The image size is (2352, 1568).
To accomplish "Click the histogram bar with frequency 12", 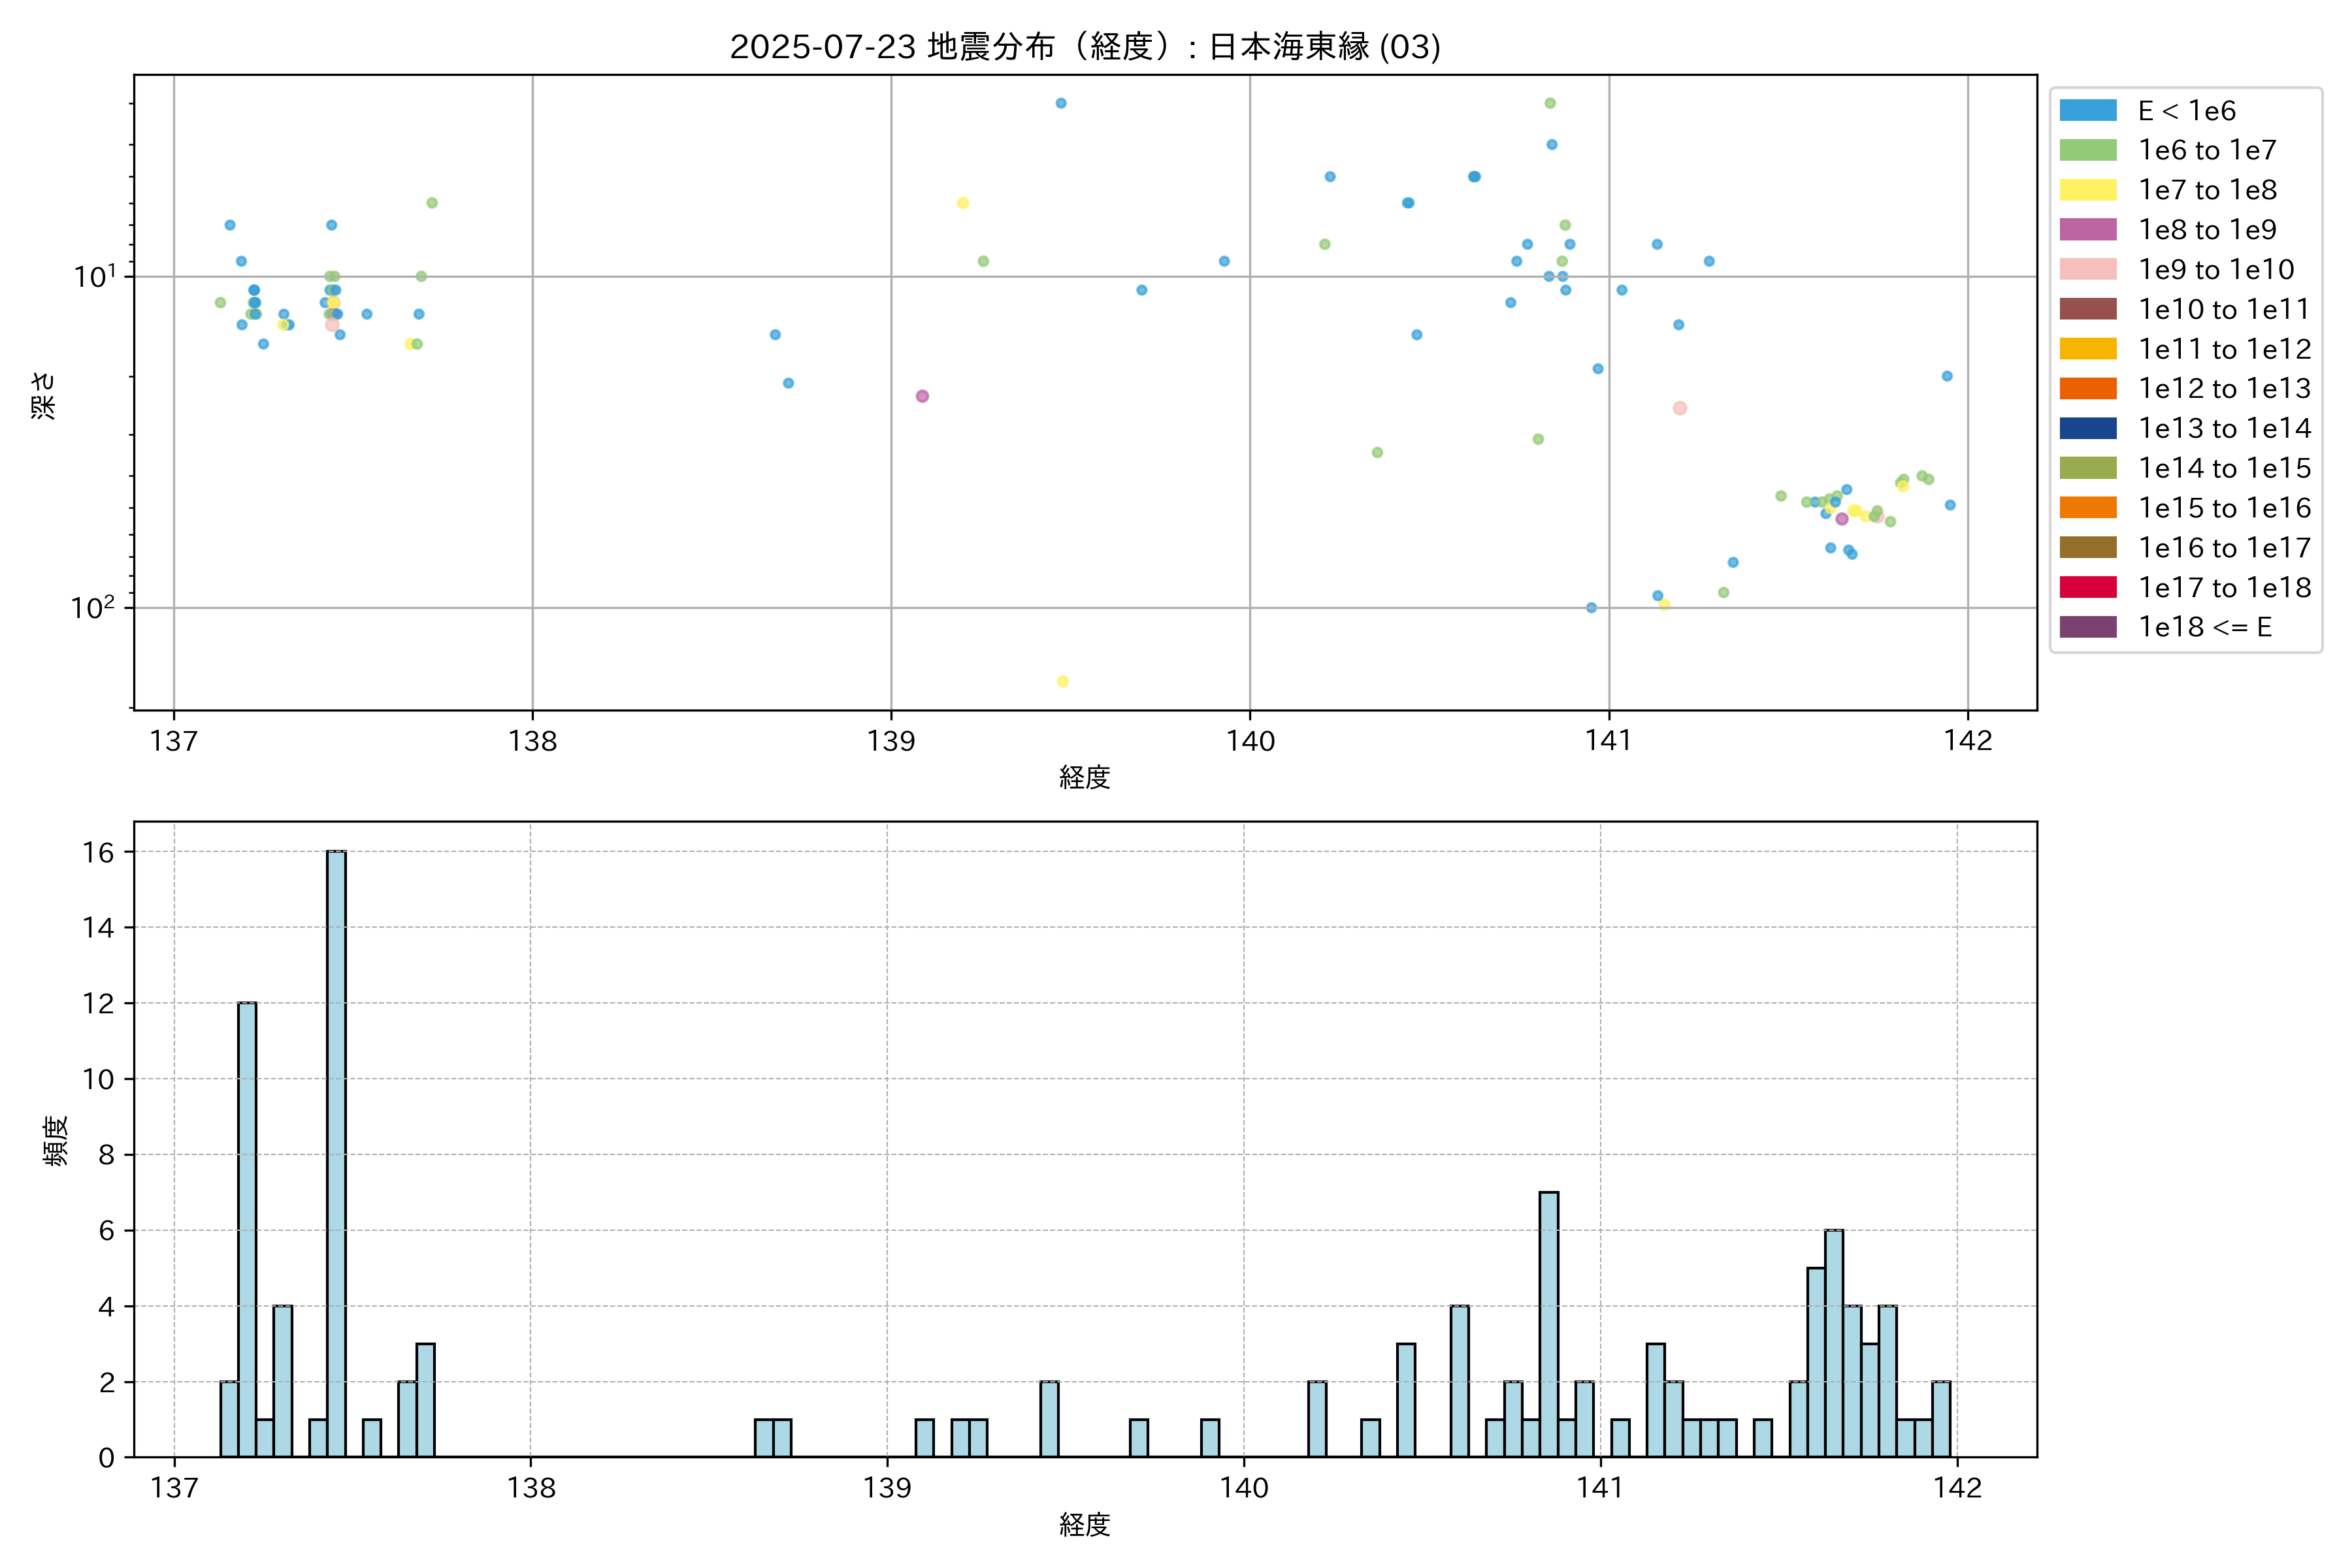I will pos(247,1229).
